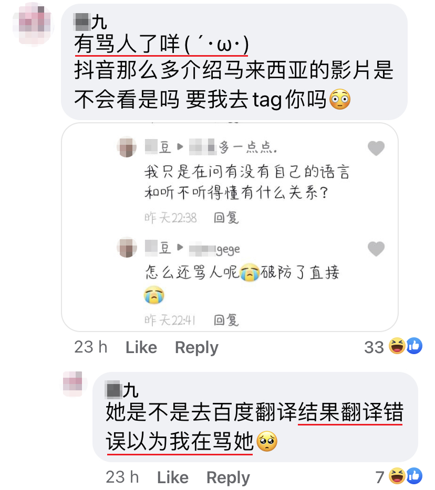The image size is (435, 490).
Task: Click the avatar beside 豆's 22:38 reply
Action: (x=127, y=146)
